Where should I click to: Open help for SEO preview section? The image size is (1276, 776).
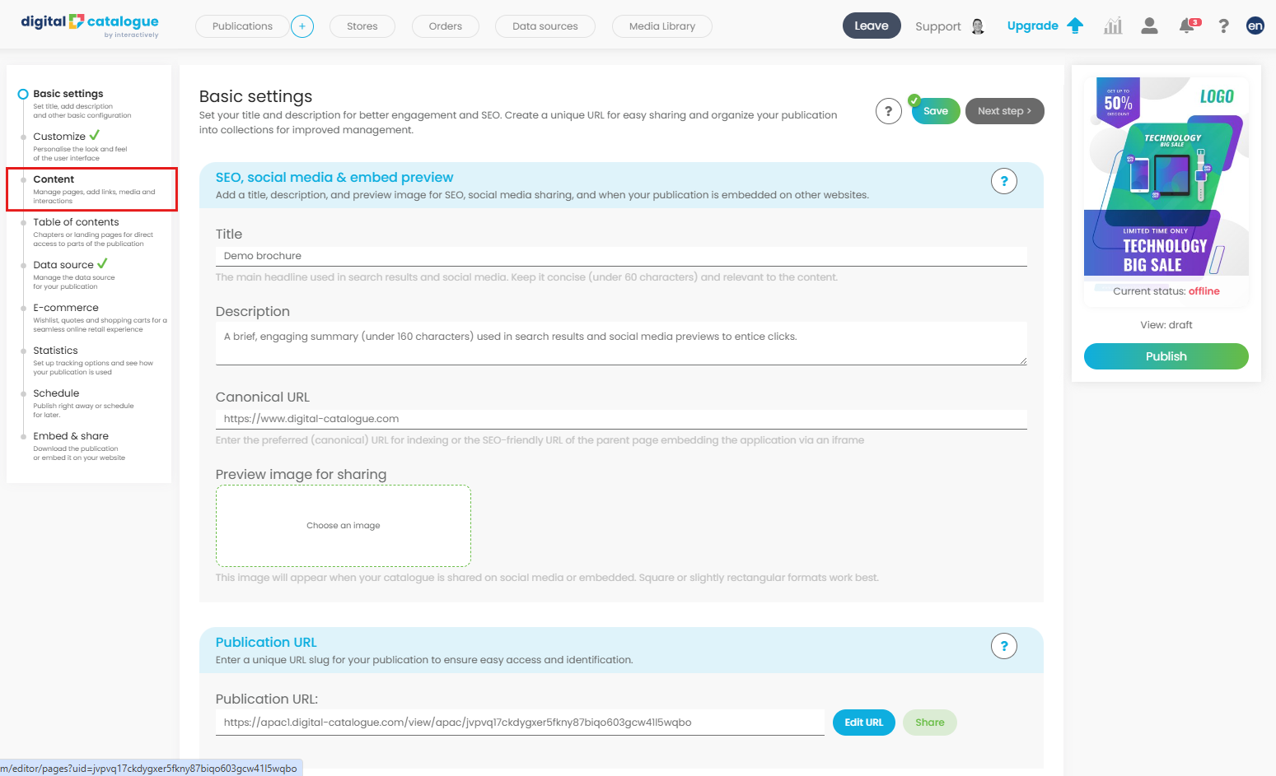(1003, 181)
